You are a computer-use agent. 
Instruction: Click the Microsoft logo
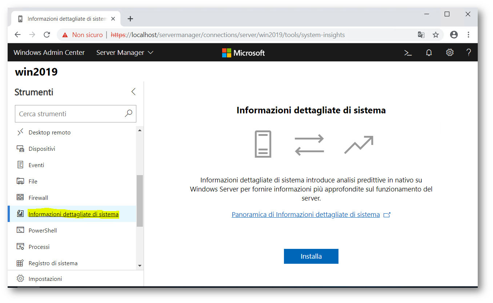(243, 53)
